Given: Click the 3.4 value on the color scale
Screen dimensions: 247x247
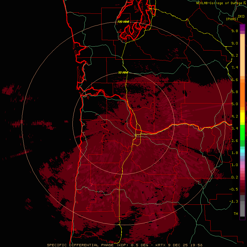Looking at the screenshot, I should 235,128.
